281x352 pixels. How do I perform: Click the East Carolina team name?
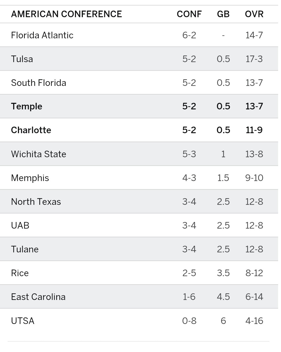pos(38,297)
